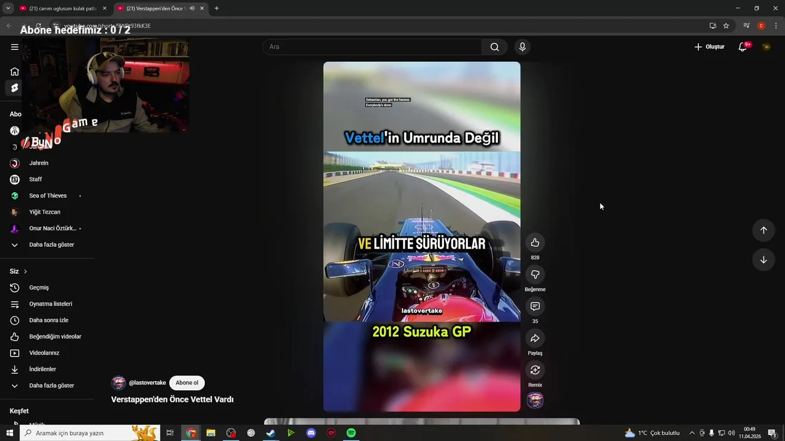Open Windows Start menu
This screenshot has width=785, height=441.
tap(9, 433)
